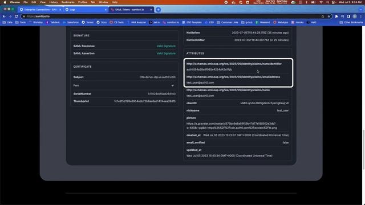Click the clientID attribute value

[265, 103]
